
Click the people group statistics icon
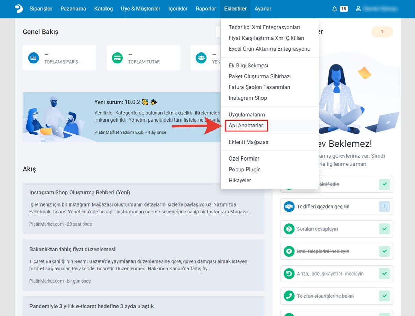(201, 58)
